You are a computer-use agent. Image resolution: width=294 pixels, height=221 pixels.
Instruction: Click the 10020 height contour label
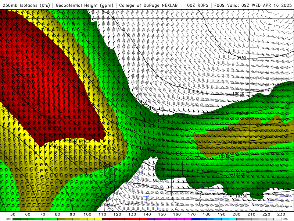[x=238, y=94]
